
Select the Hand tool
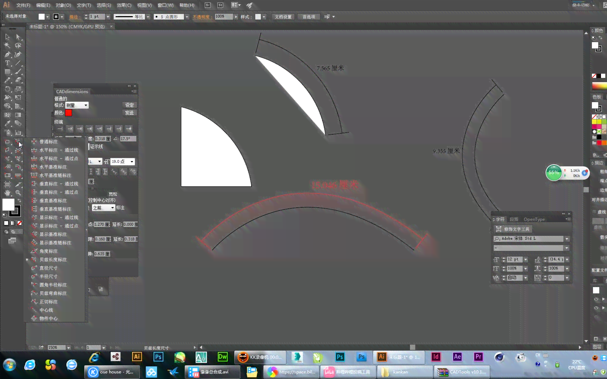7,193
